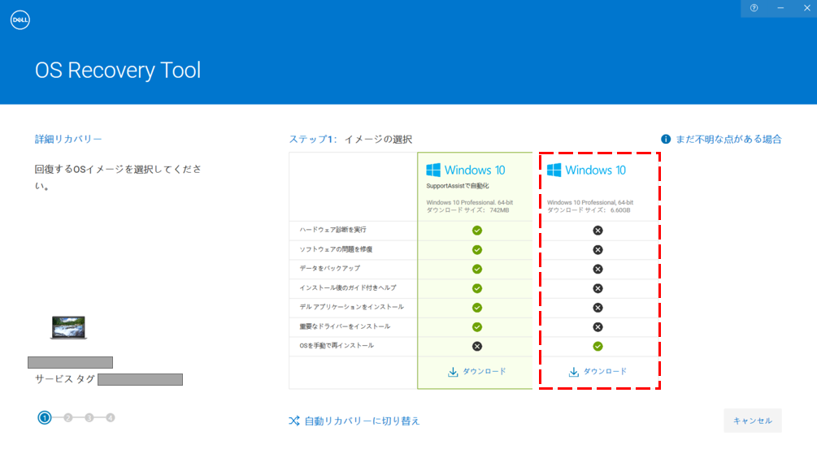817x449 pixels.
Task: Select step 3 indicator circle
Action: [89, 417]
